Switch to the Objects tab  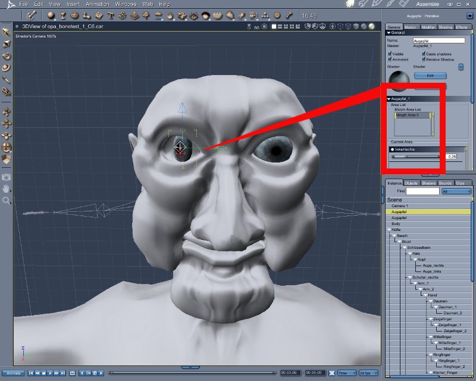411,183
